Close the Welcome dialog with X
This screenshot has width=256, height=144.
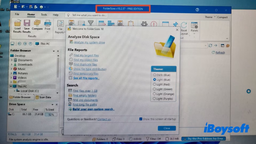click(177, 30)
